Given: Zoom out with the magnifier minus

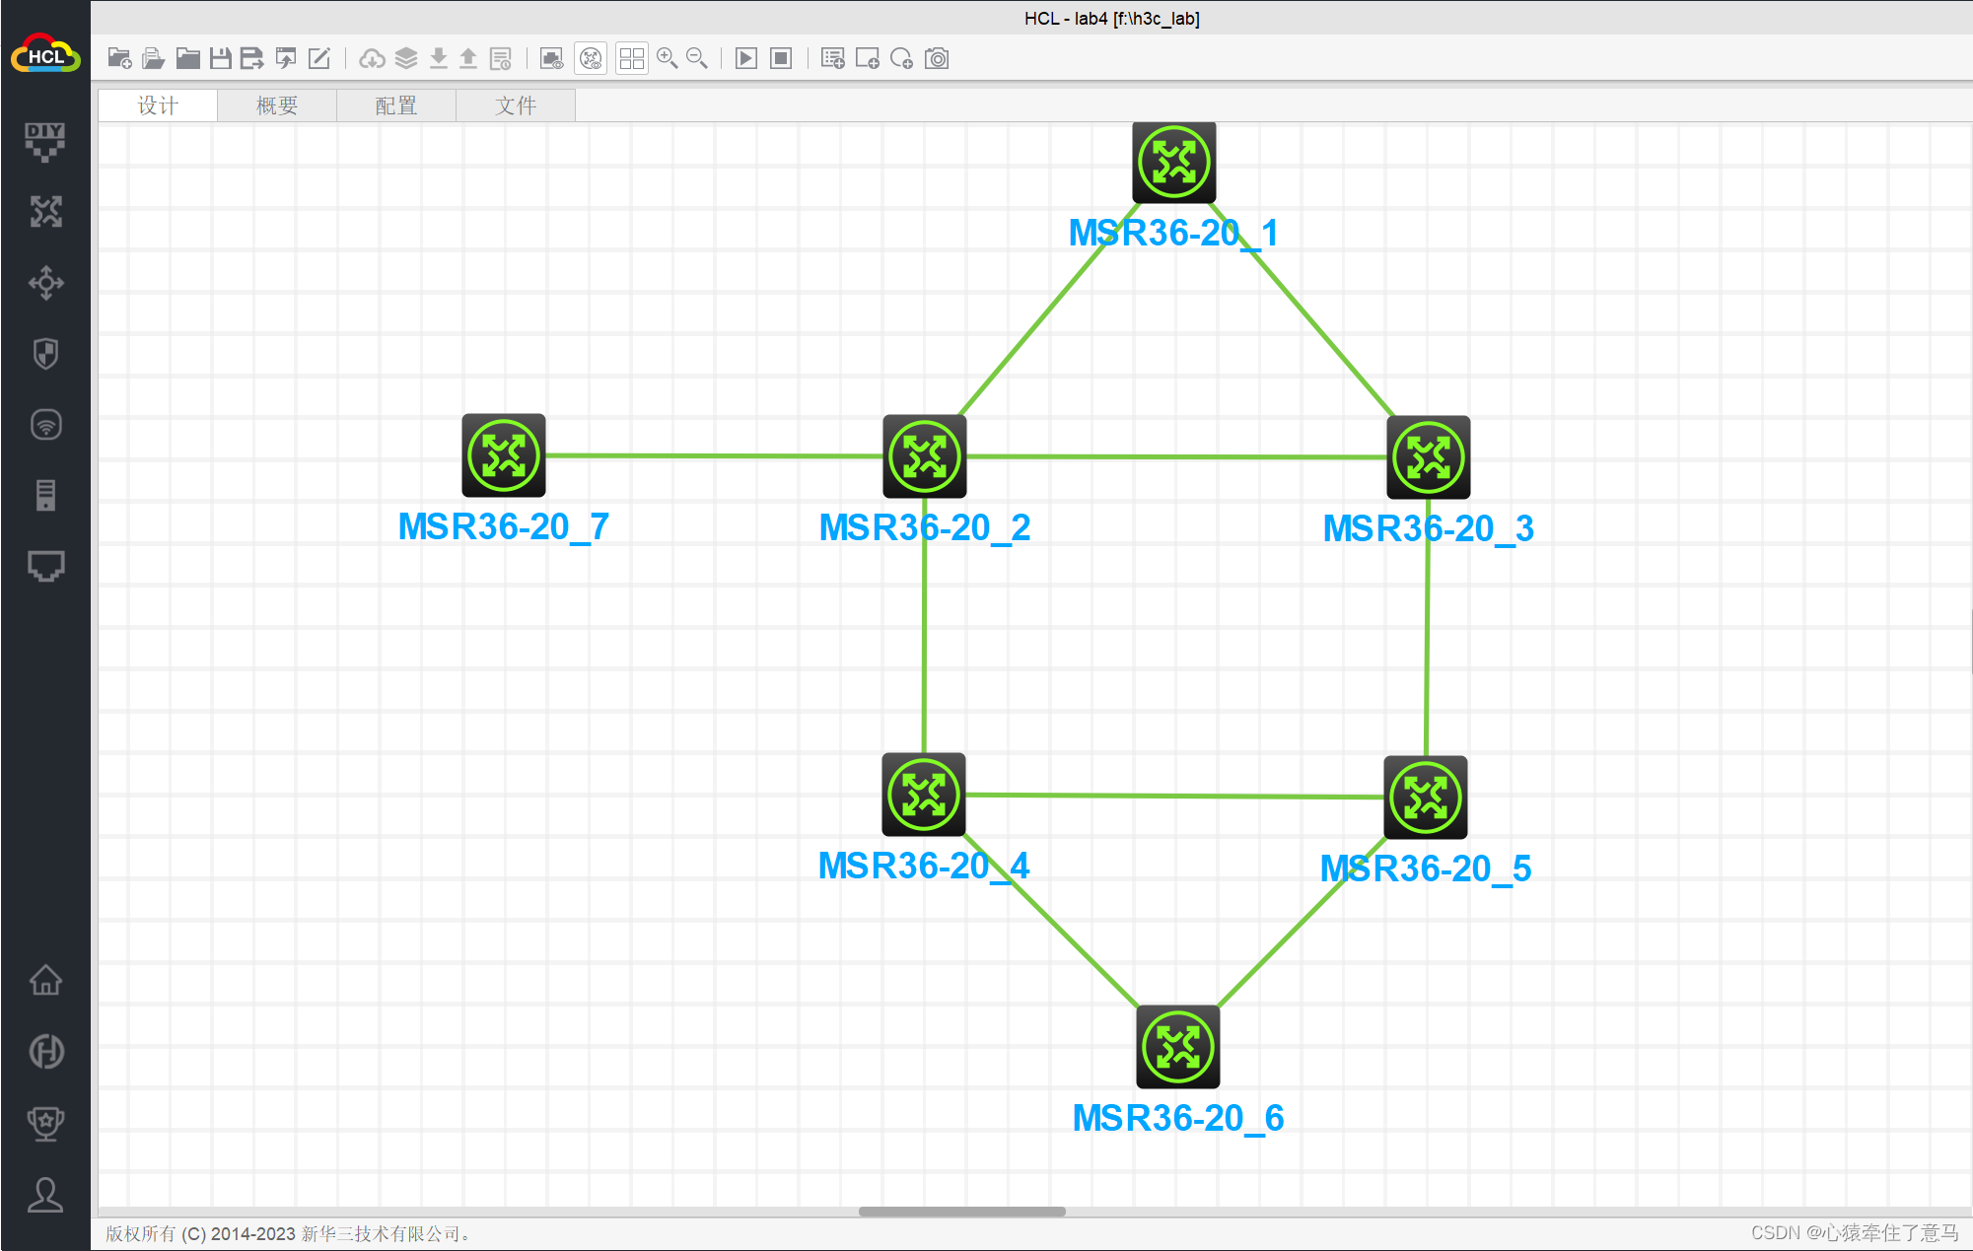Looking at the screenshot, I should (697, 58).
